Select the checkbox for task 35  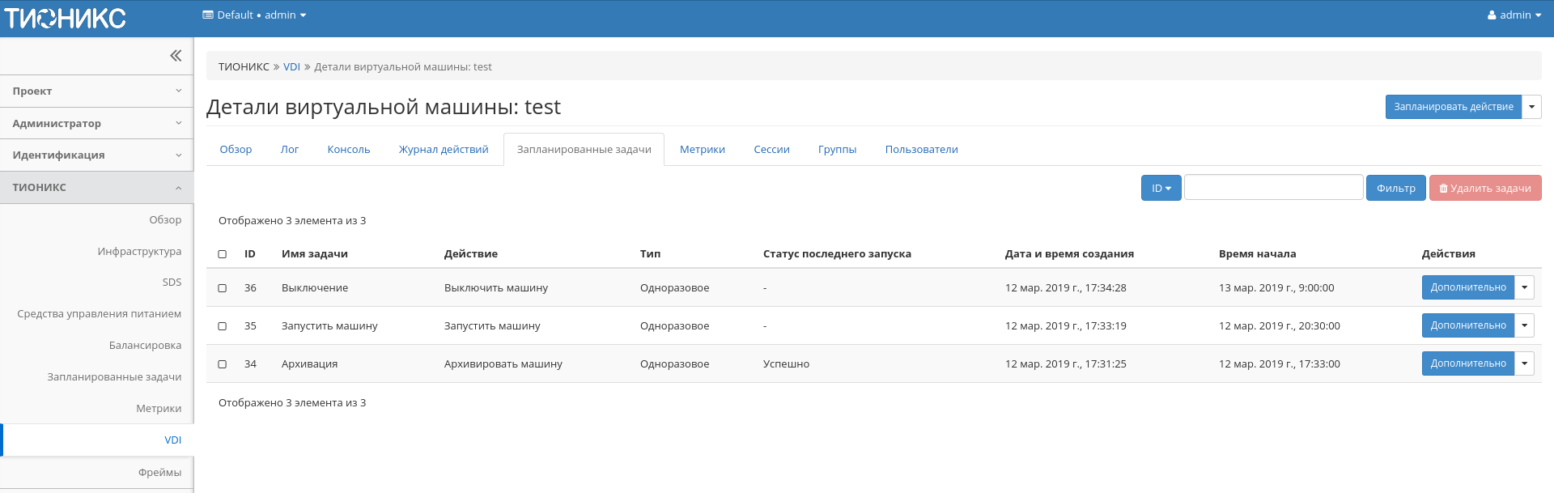[x=223, y=326]
